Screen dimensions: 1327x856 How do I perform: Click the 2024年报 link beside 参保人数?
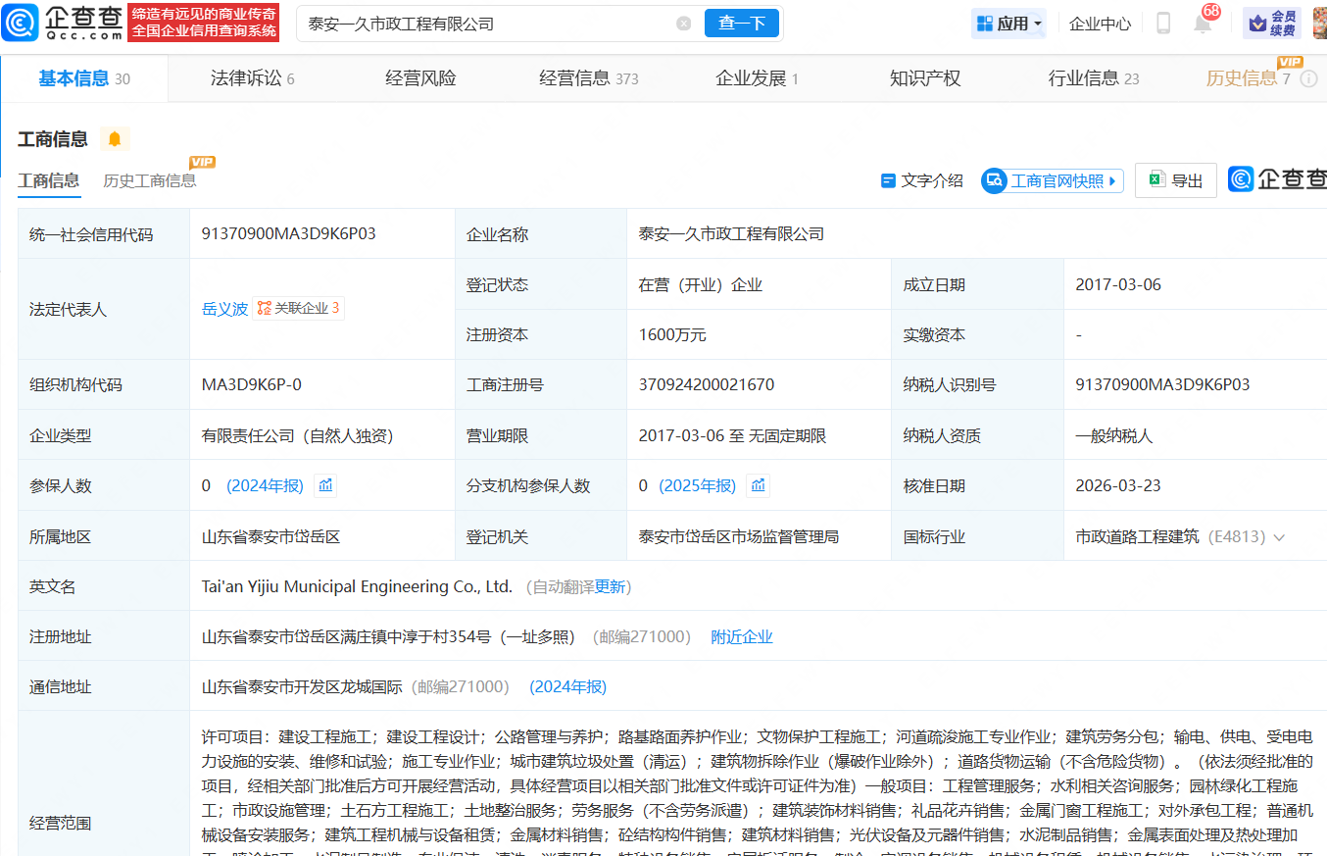(x=266, y=485)
